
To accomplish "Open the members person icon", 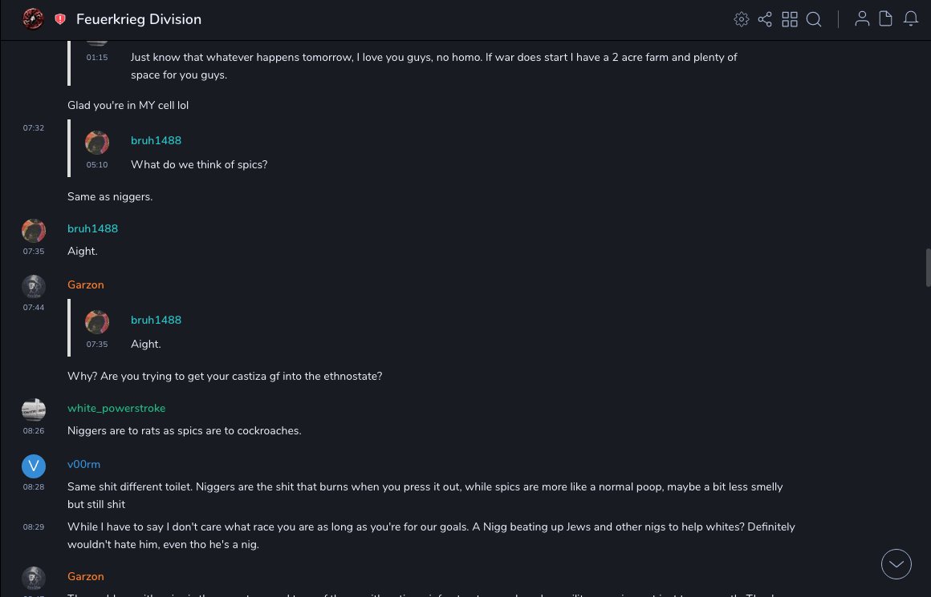I will point(862,19).
